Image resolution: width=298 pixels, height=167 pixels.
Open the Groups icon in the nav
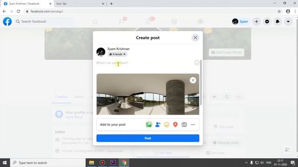200,22
